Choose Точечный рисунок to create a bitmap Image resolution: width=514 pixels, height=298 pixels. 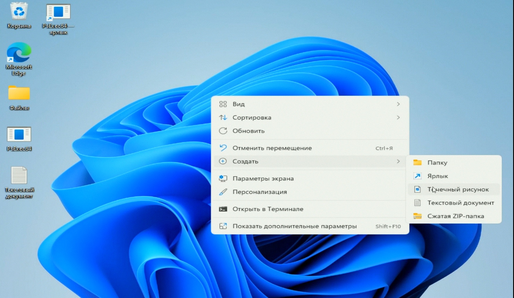point(459,189)
